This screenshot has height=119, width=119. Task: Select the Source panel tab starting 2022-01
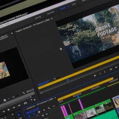4,37
